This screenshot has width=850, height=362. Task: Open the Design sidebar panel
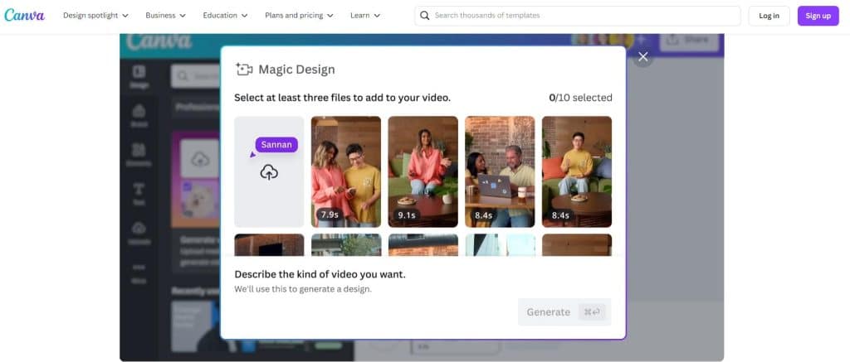[x=139, y=75]
